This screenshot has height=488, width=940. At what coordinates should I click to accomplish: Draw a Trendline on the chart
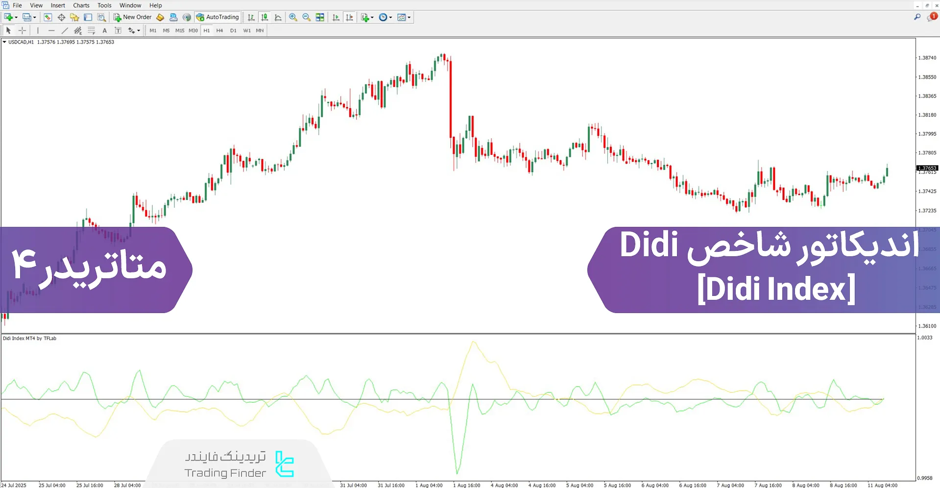(65, 30)
